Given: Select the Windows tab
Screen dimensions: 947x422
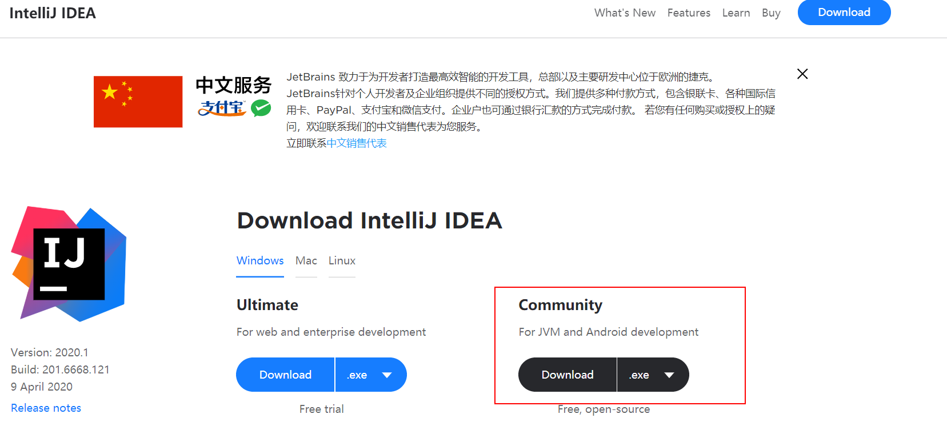Looking at the screenshot, I should 260,261.
